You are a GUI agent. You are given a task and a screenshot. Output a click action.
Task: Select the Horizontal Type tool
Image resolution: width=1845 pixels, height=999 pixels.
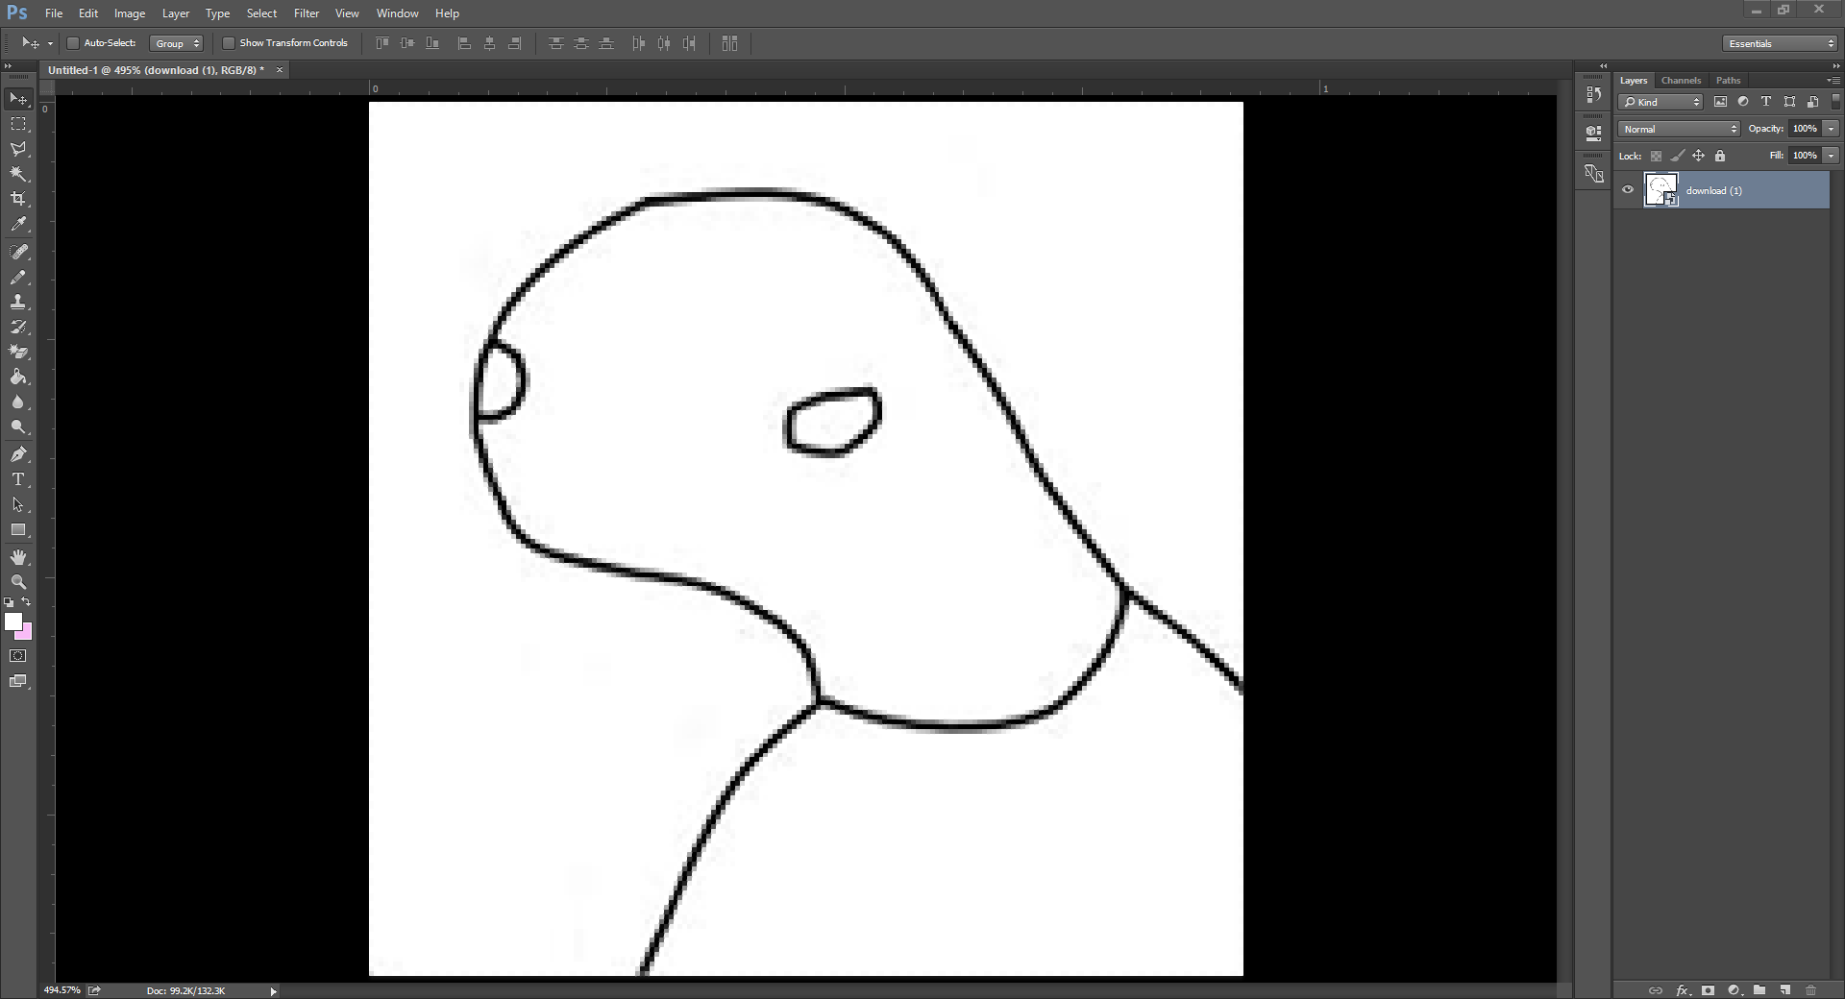[18, 479]
